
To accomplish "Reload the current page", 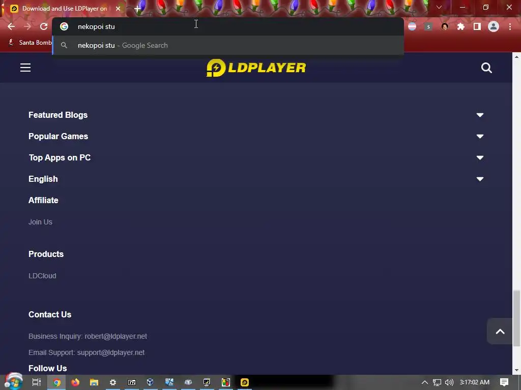I will click(x=44, y=26).
